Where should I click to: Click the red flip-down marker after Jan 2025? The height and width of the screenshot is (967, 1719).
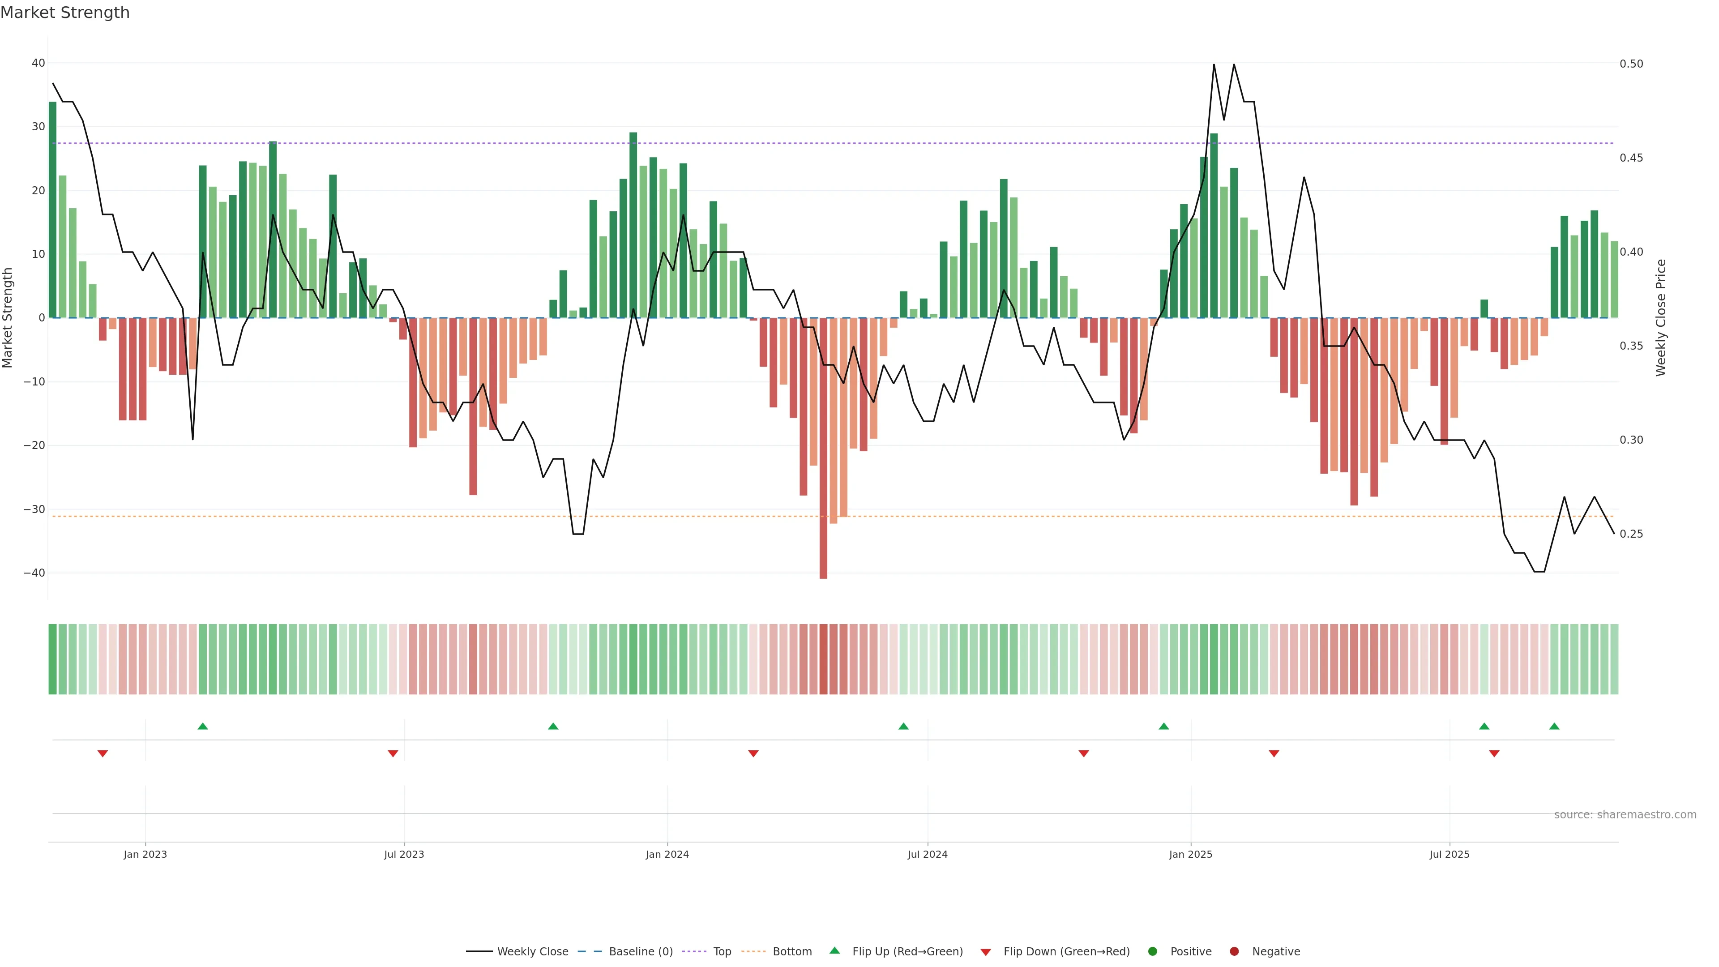pyautogui.click(x=1274, y=753)
